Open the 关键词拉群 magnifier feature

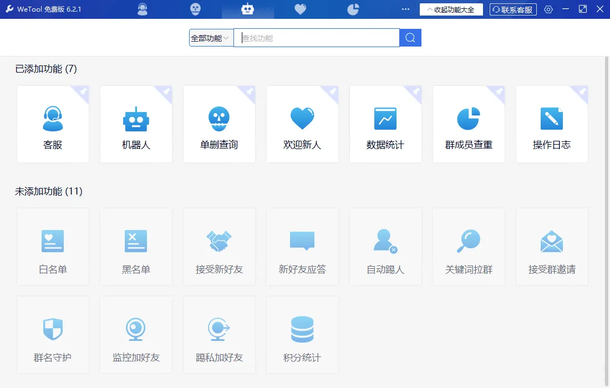click(469, 246)
